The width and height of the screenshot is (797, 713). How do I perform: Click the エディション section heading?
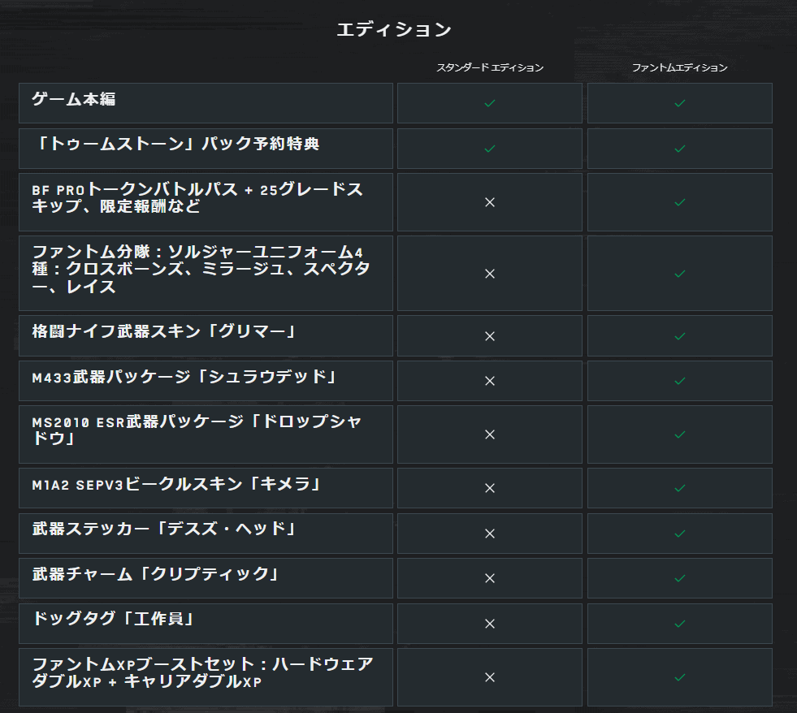394,29
